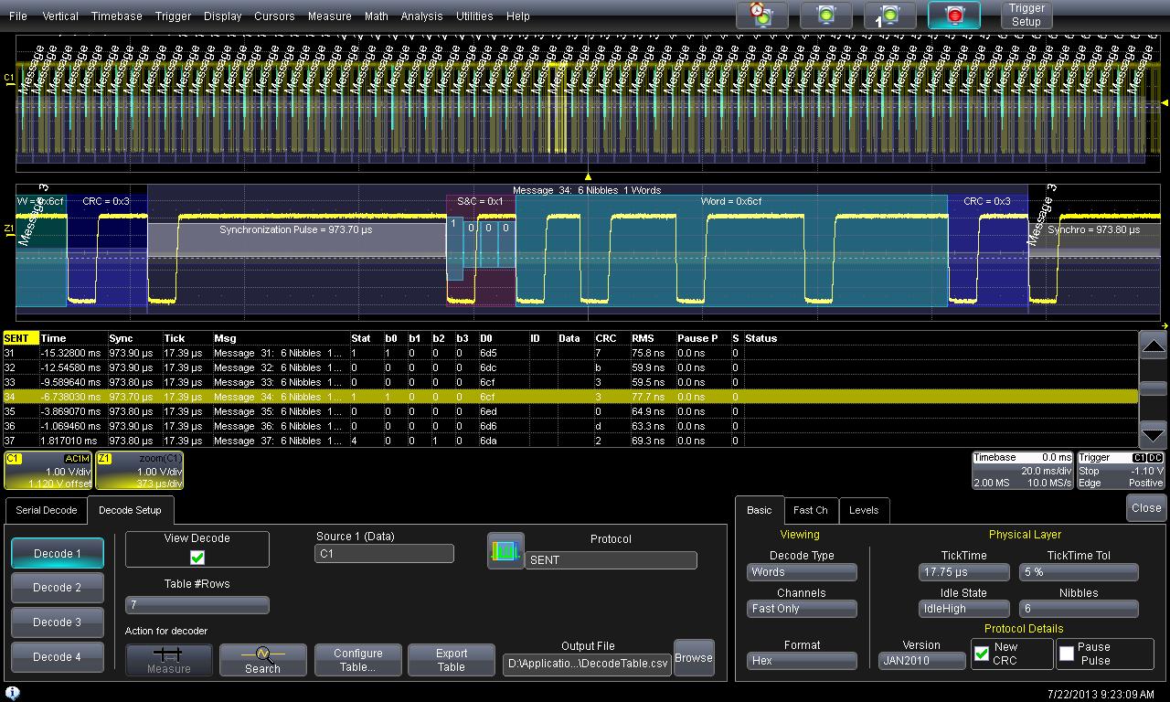Screen dimensions: 1170x702
Task: Switch to the Serial Decode tab
Action: point(47,510)
